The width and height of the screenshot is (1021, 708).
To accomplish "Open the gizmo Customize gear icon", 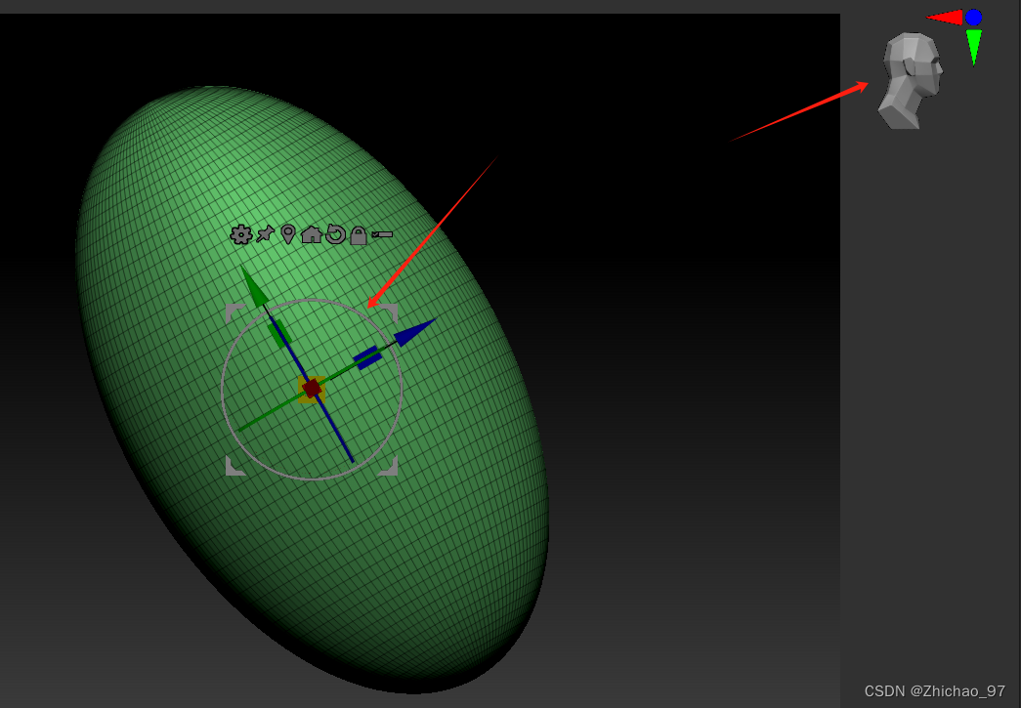I will coord(241,234).
